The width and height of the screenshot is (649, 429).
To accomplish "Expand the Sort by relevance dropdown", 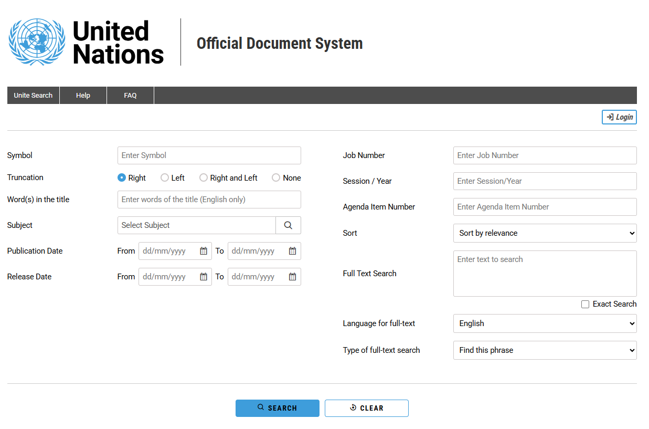I will tap(545, 233).
